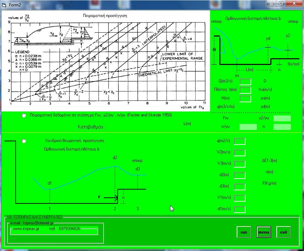The image size is (304, 251).
Task: Click the n/yu output box
Action: [x=248, y=127]
